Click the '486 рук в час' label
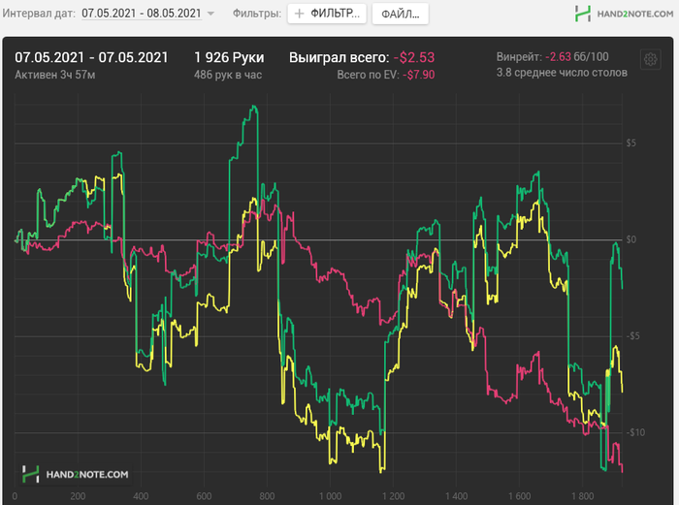This screenshot has width=679, height=505. coord(228,75)
